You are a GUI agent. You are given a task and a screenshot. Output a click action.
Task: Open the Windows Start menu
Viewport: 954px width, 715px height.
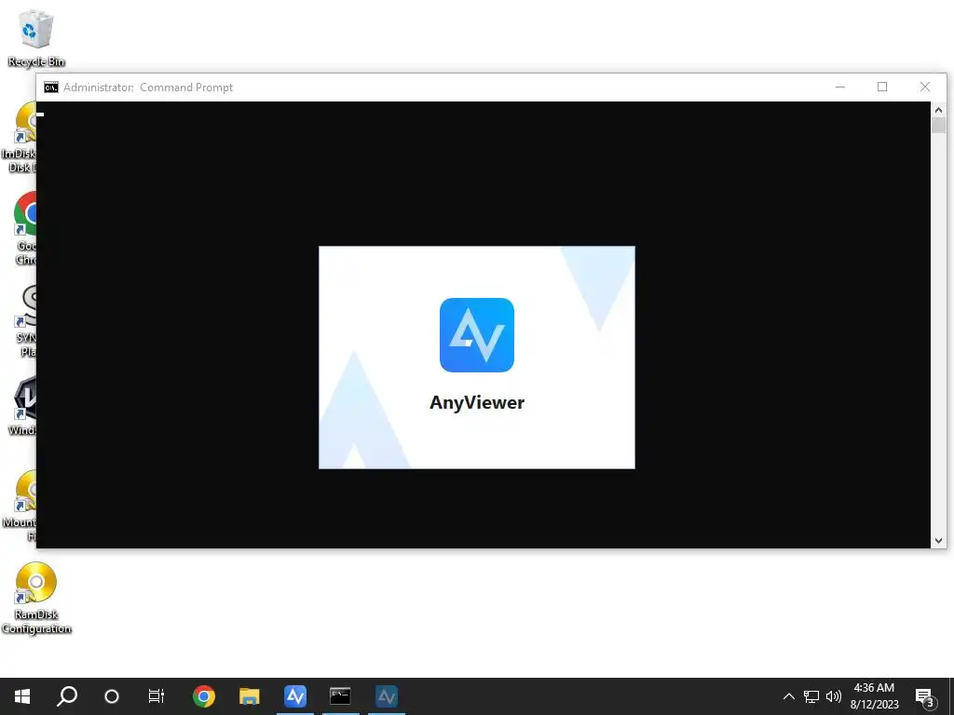click(x=22, y=696)
